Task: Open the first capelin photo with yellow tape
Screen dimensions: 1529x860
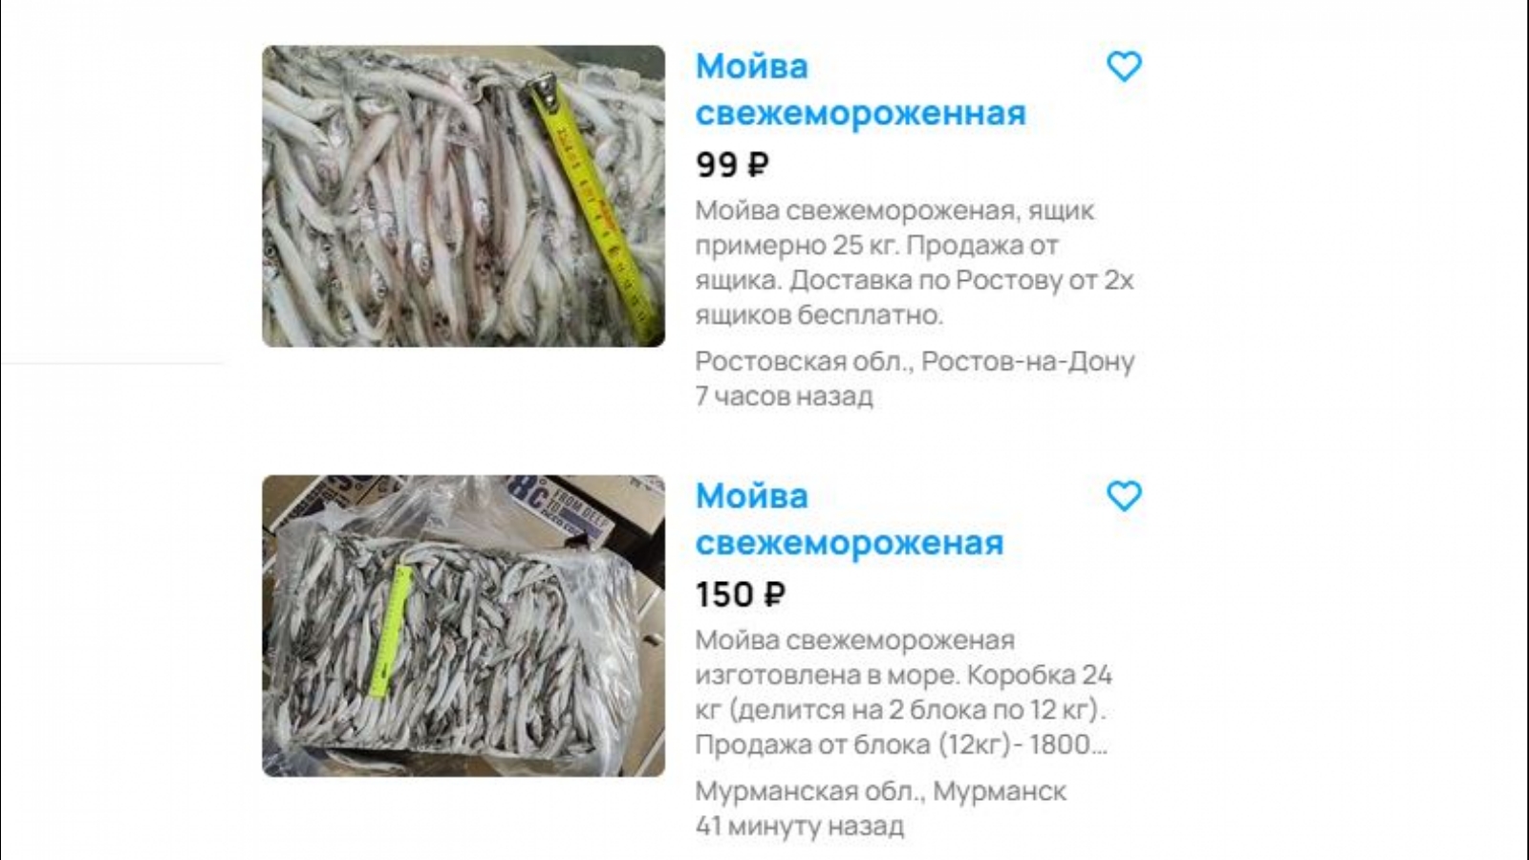Action: 463,196
